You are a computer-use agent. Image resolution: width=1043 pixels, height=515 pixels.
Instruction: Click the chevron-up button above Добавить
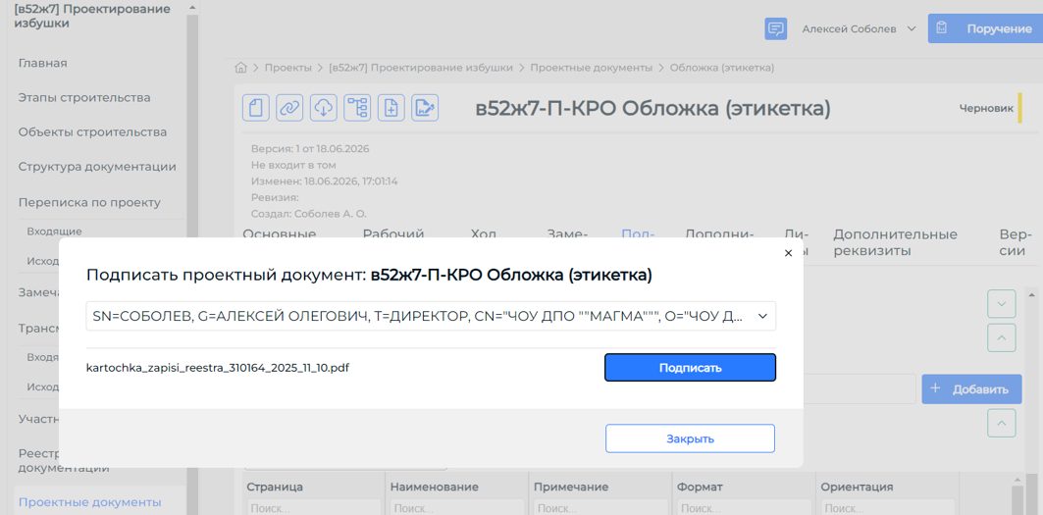point(1002,338)
